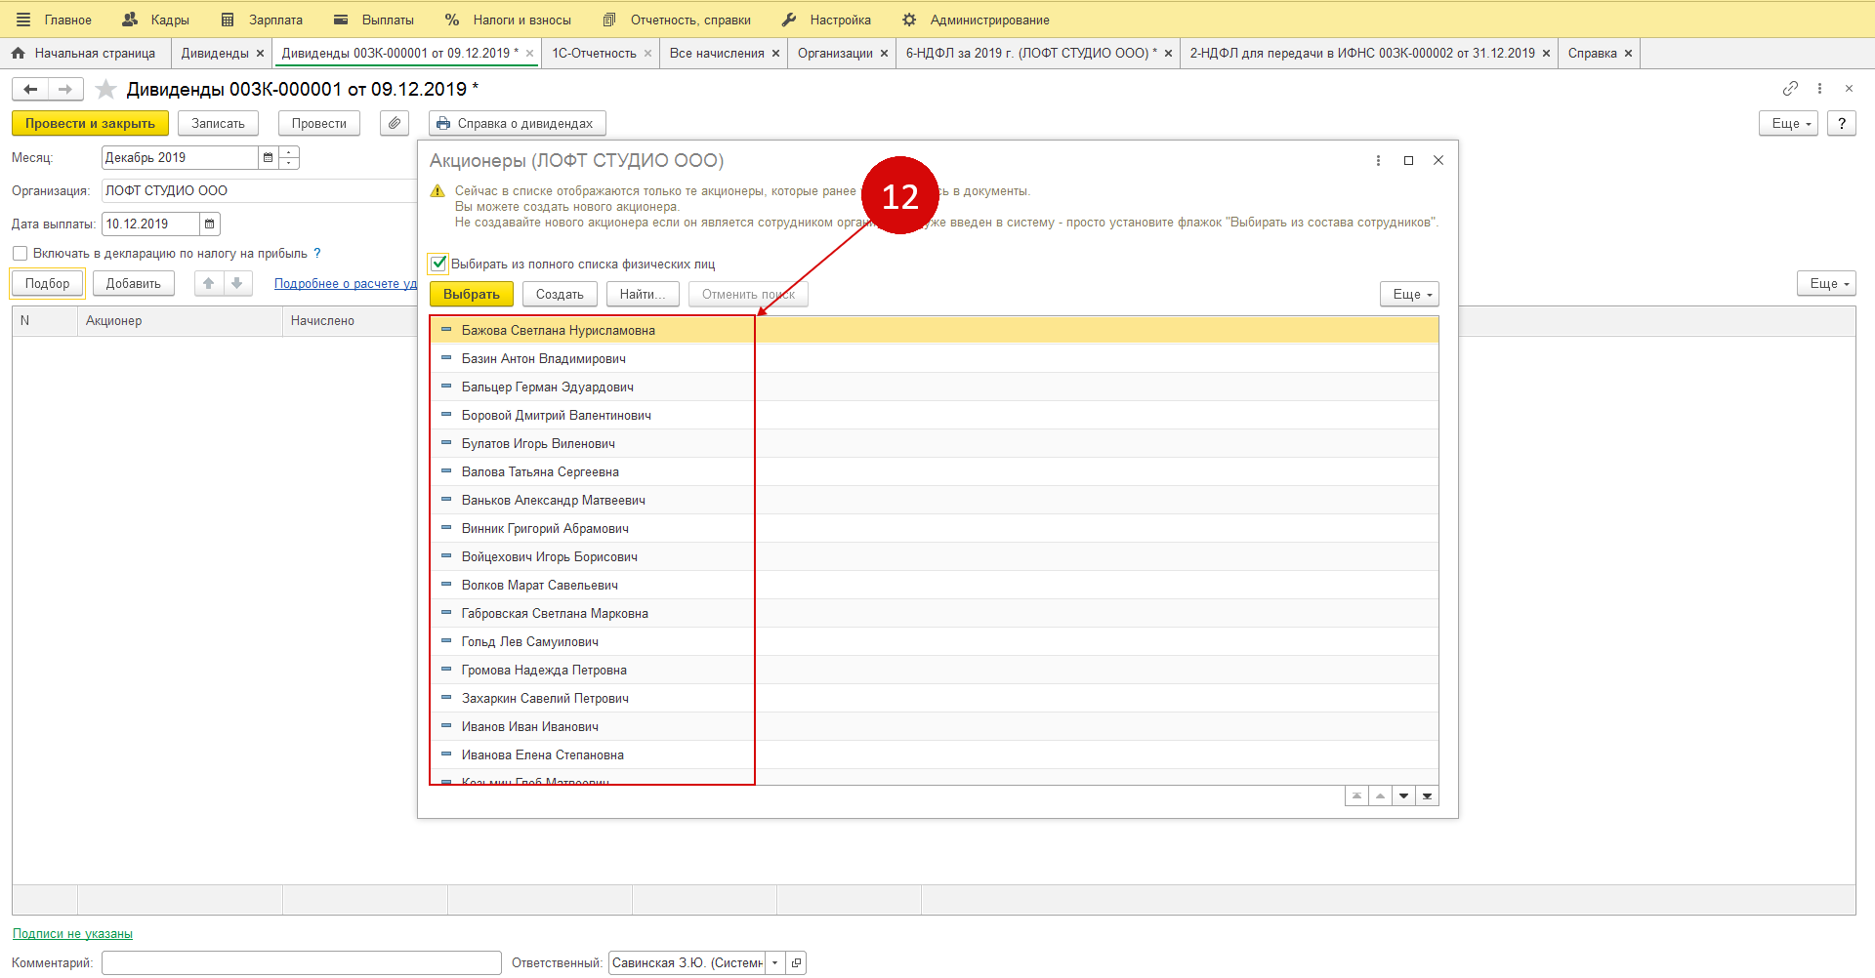
Task: Open calendar for Дата выплаты
Action: point(210,224)
